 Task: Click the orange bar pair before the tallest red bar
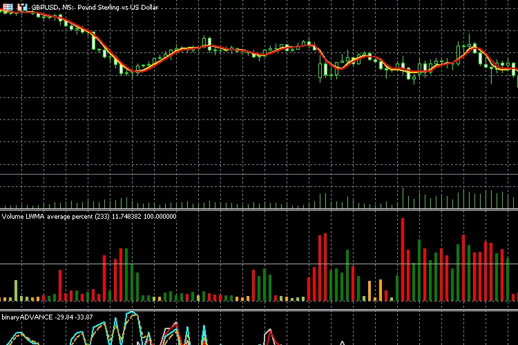point(374,290)
